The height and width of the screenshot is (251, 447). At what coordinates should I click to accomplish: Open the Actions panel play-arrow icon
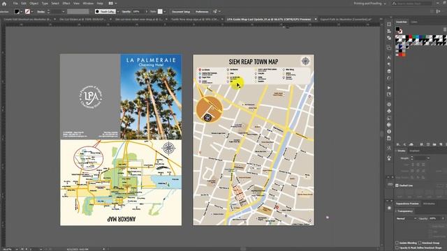click(x=389, y=88)
